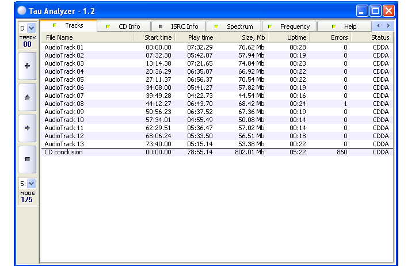Select AudioTrack 08 row

64,104
